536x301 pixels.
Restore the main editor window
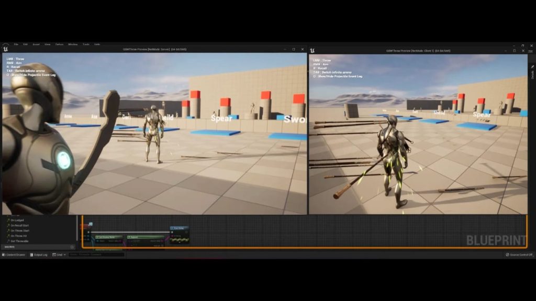click(523, 45)
